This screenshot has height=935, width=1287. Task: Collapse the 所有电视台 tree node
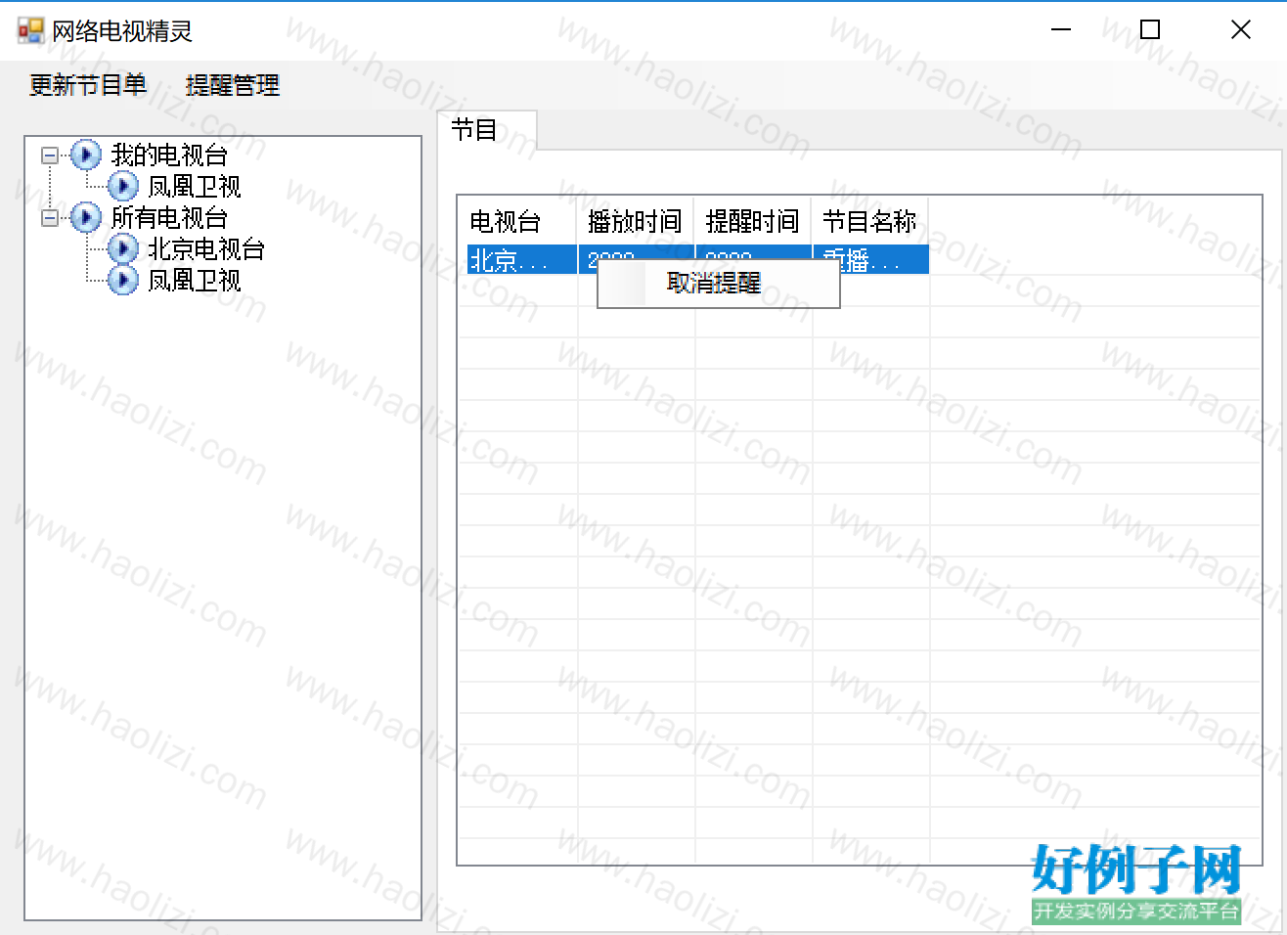pos(49,217)
